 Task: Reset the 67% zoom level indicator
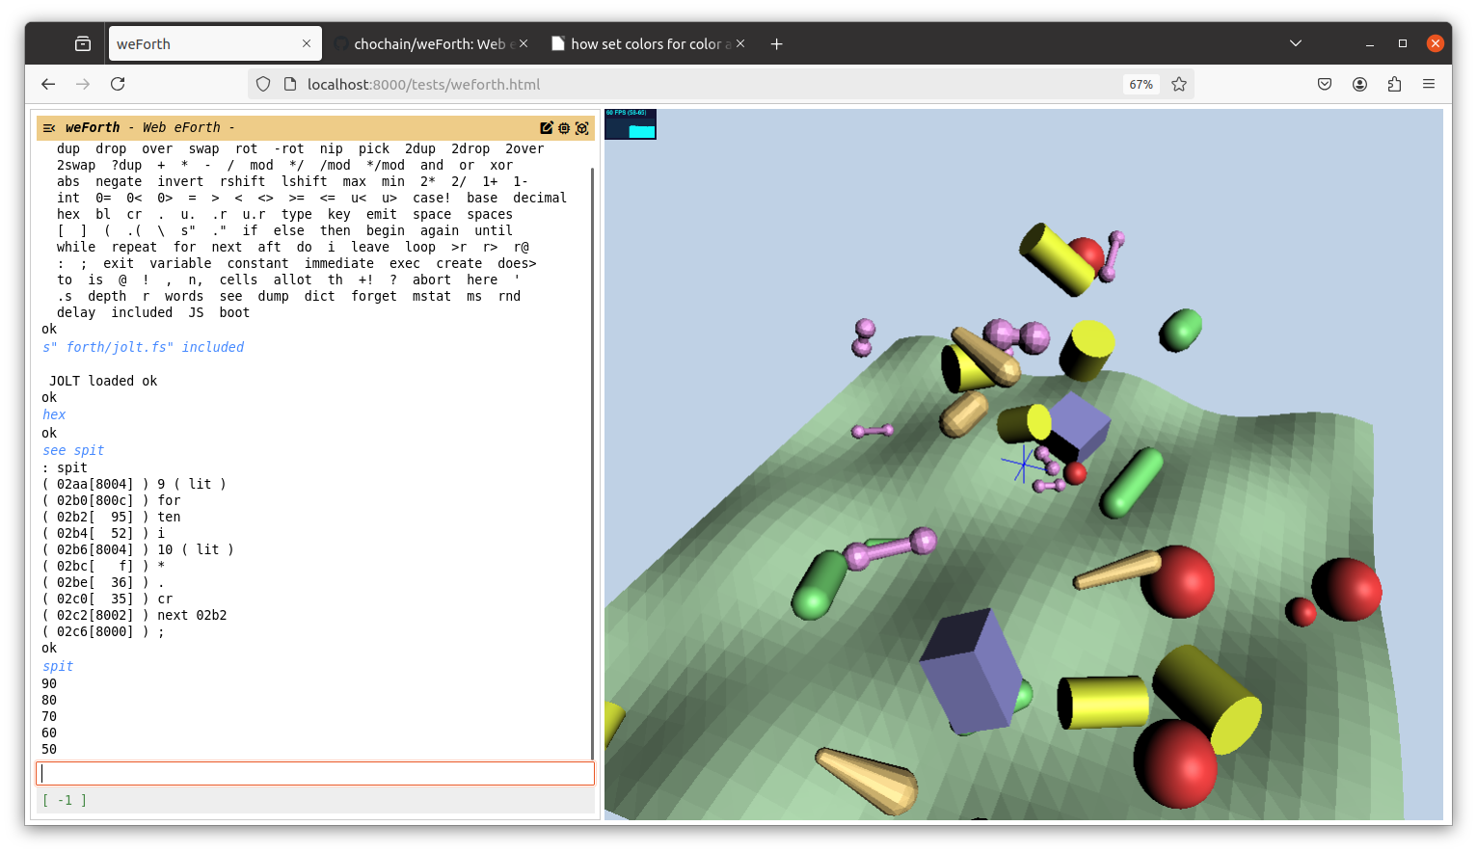(1141, 85)
